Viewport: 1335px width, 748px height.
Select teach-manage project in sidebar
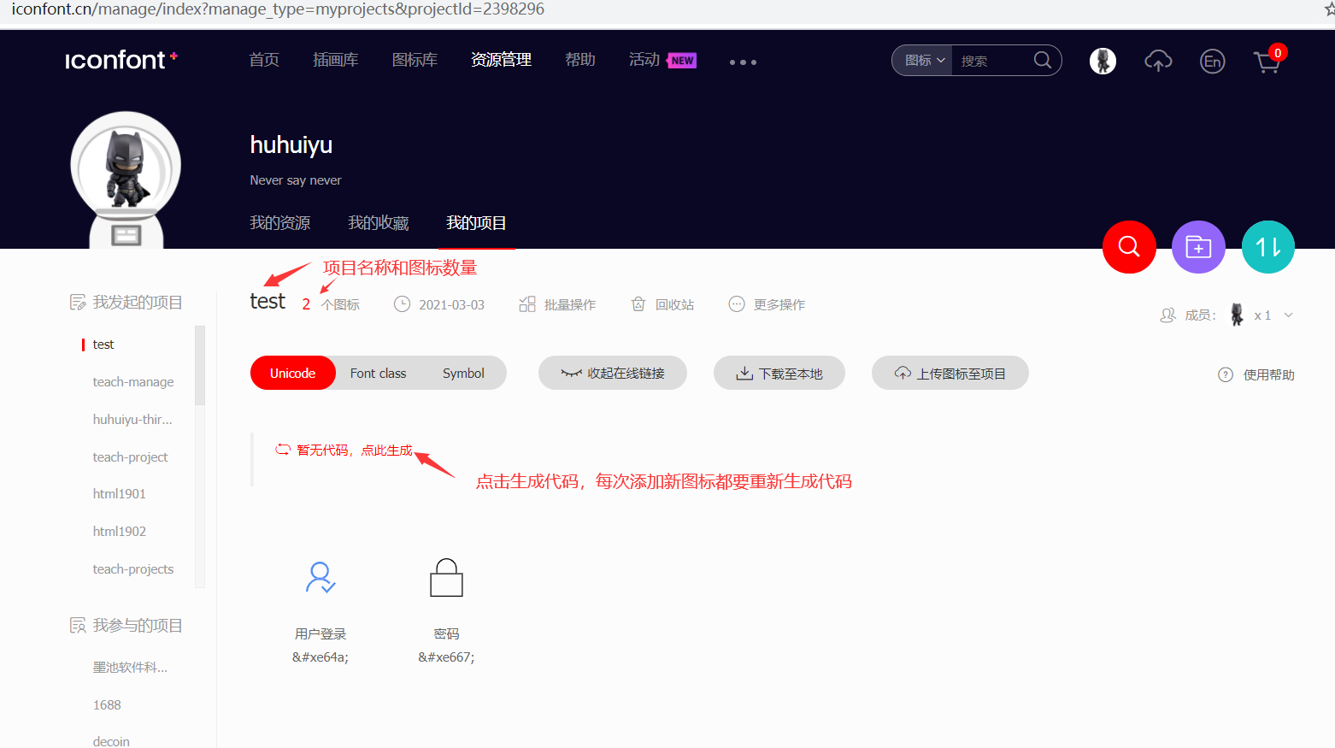click(133, 382)
